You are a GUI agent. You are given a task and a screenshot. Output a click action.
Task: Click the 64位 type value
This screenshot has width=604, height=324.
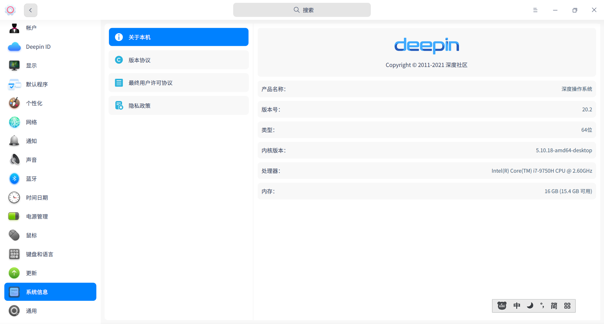pyautogui.click(x=587, y=130)
